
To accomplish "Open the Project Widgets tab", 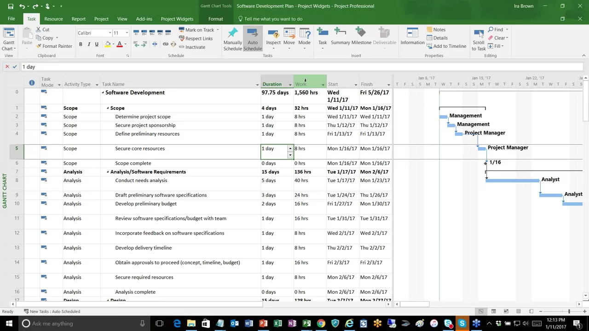I will pyautogui.click(x=177, y=19).
